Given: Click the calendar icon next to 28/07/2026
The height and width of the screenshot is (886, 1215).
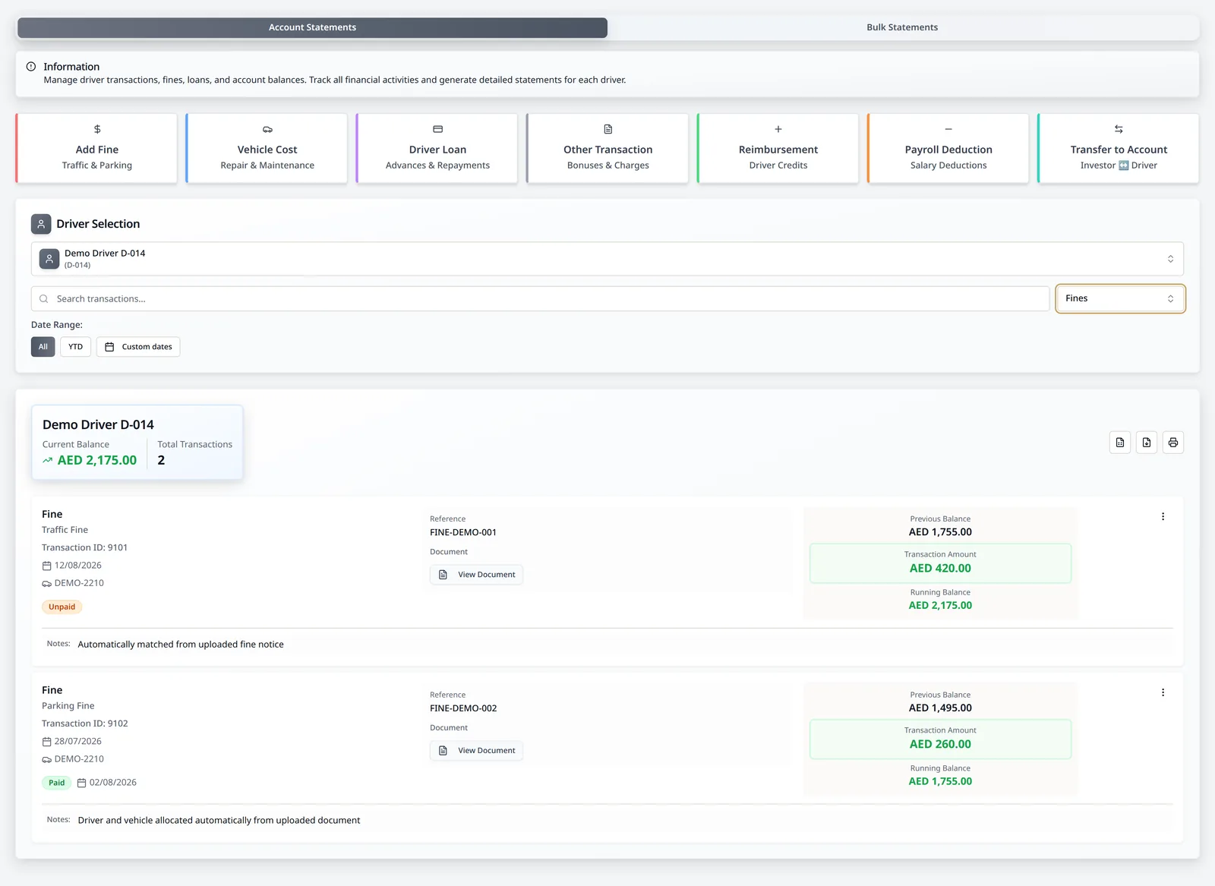Looking at the screenshot, I should (46, 742).
